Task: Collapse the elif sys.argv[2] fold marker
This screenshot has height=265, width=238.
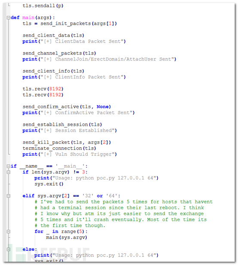Action: 8,196
